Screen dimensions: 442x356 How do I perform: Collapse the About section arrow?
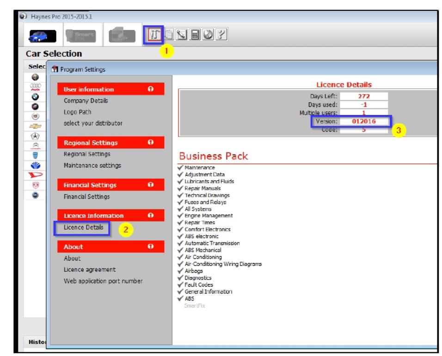pos(151,246)
